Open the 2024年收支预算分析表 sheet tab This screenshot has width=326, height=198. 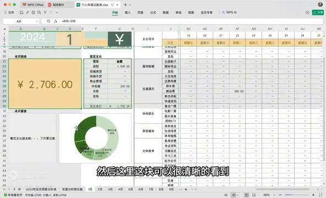point(41,189)
